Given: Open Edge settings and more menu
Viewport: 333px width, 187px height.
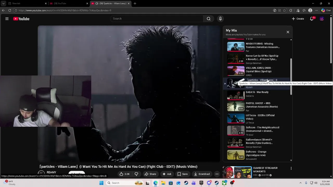Looking at the screenshot, I should click(x=316, y=10).
